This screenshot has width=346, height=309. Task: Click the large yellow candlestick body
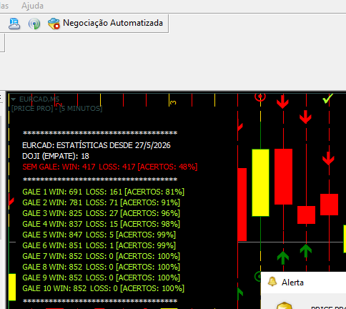click(260, 182)
